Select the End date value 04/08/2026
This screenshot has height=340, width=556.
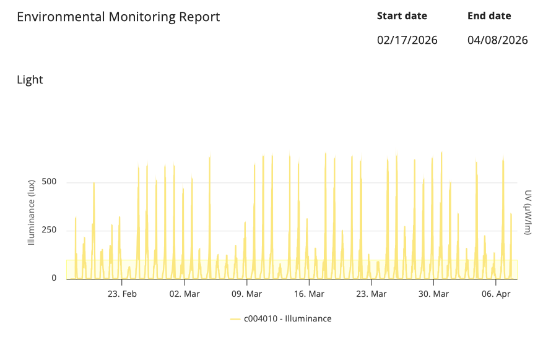498,40
